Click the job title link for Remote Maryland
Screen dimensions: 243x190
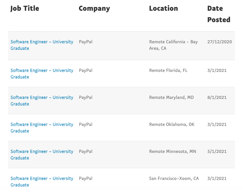tap(42, 98)
